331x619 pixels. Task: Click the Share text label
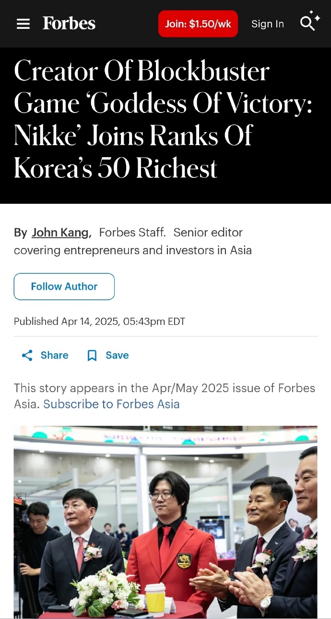tap(54, 355)
